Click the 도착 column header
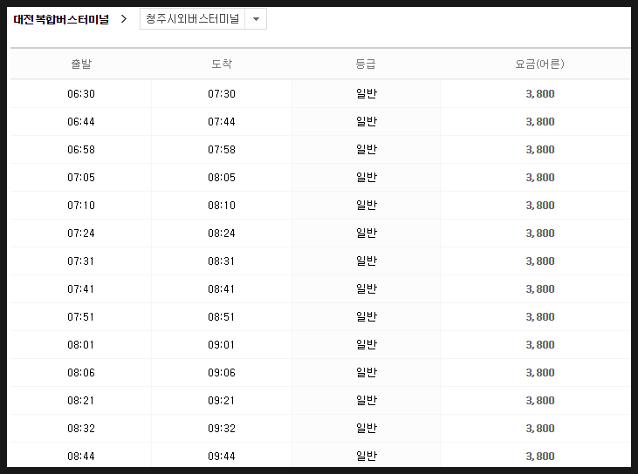Image resolution: width=638 pixels, height=474 pixels. [222, 64]
